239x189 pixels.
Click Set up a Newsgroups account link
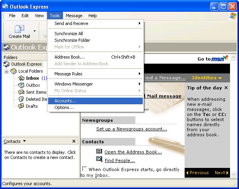click(131, 129)
